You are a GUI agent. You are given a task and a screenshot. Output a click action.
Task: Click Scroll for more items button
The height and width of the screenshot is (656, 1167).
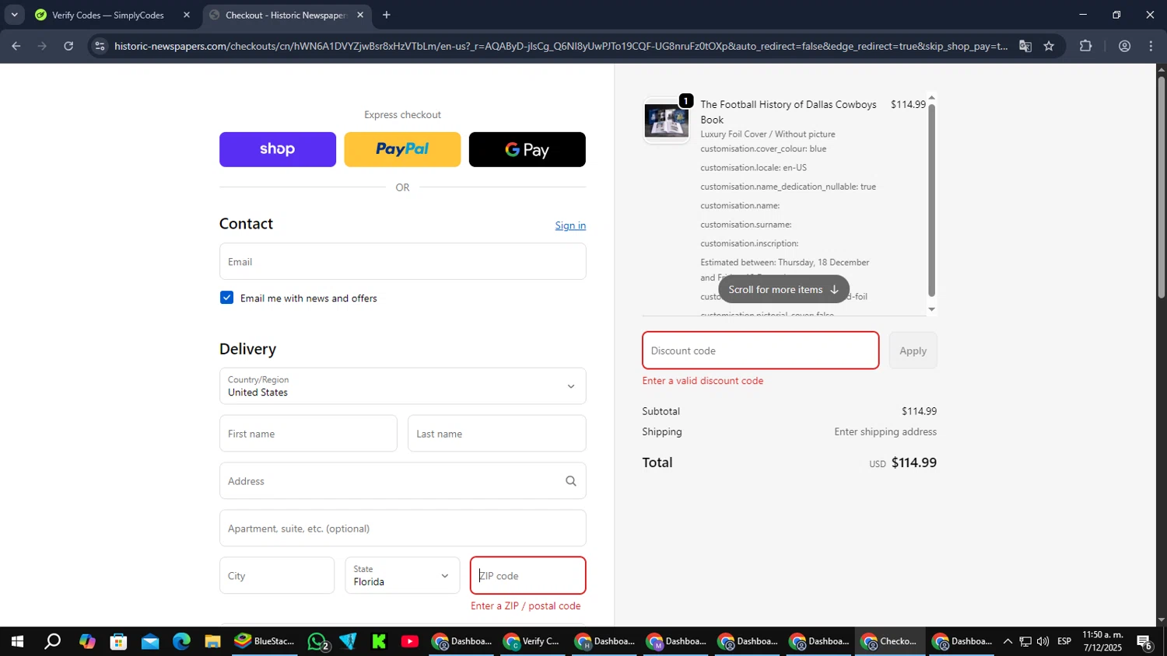[x=783, y=289]
